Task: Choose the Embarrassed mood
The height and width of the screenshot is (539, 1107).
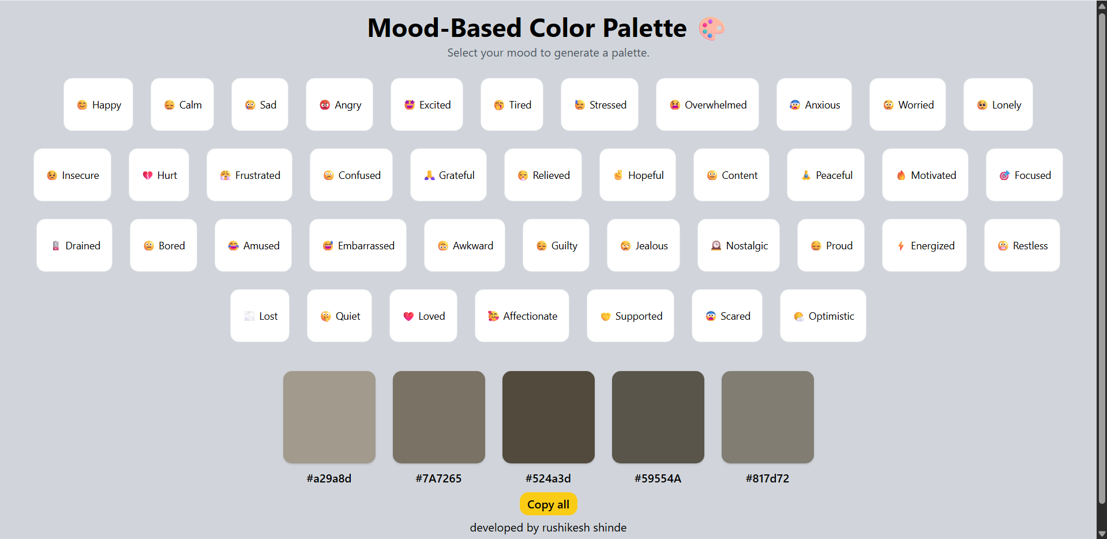Action: [x=358, y=245]
